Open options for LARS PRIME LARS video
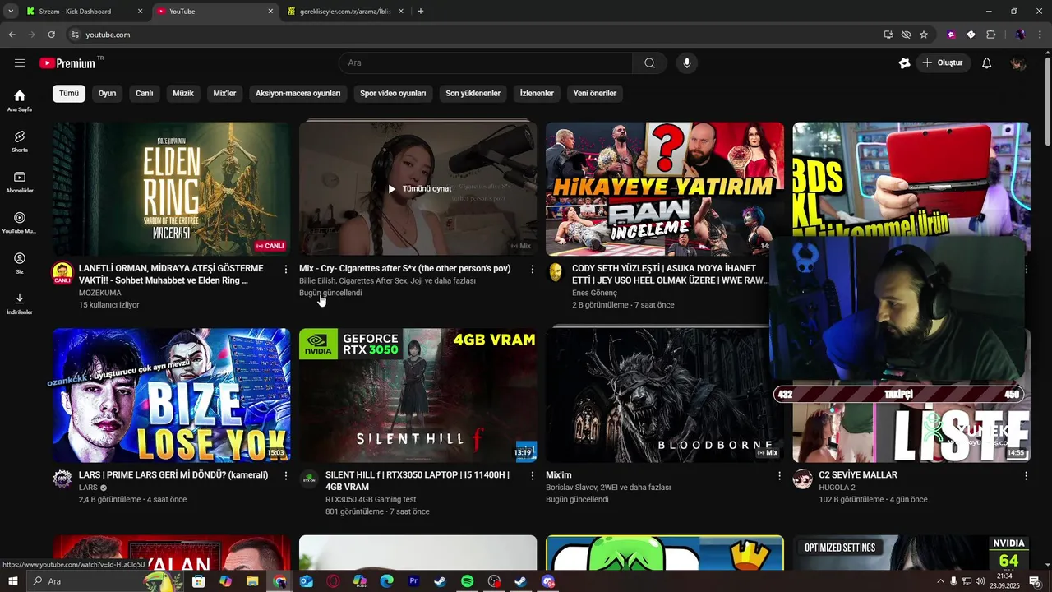The image size is (1052, 592). tap(286, 475)
